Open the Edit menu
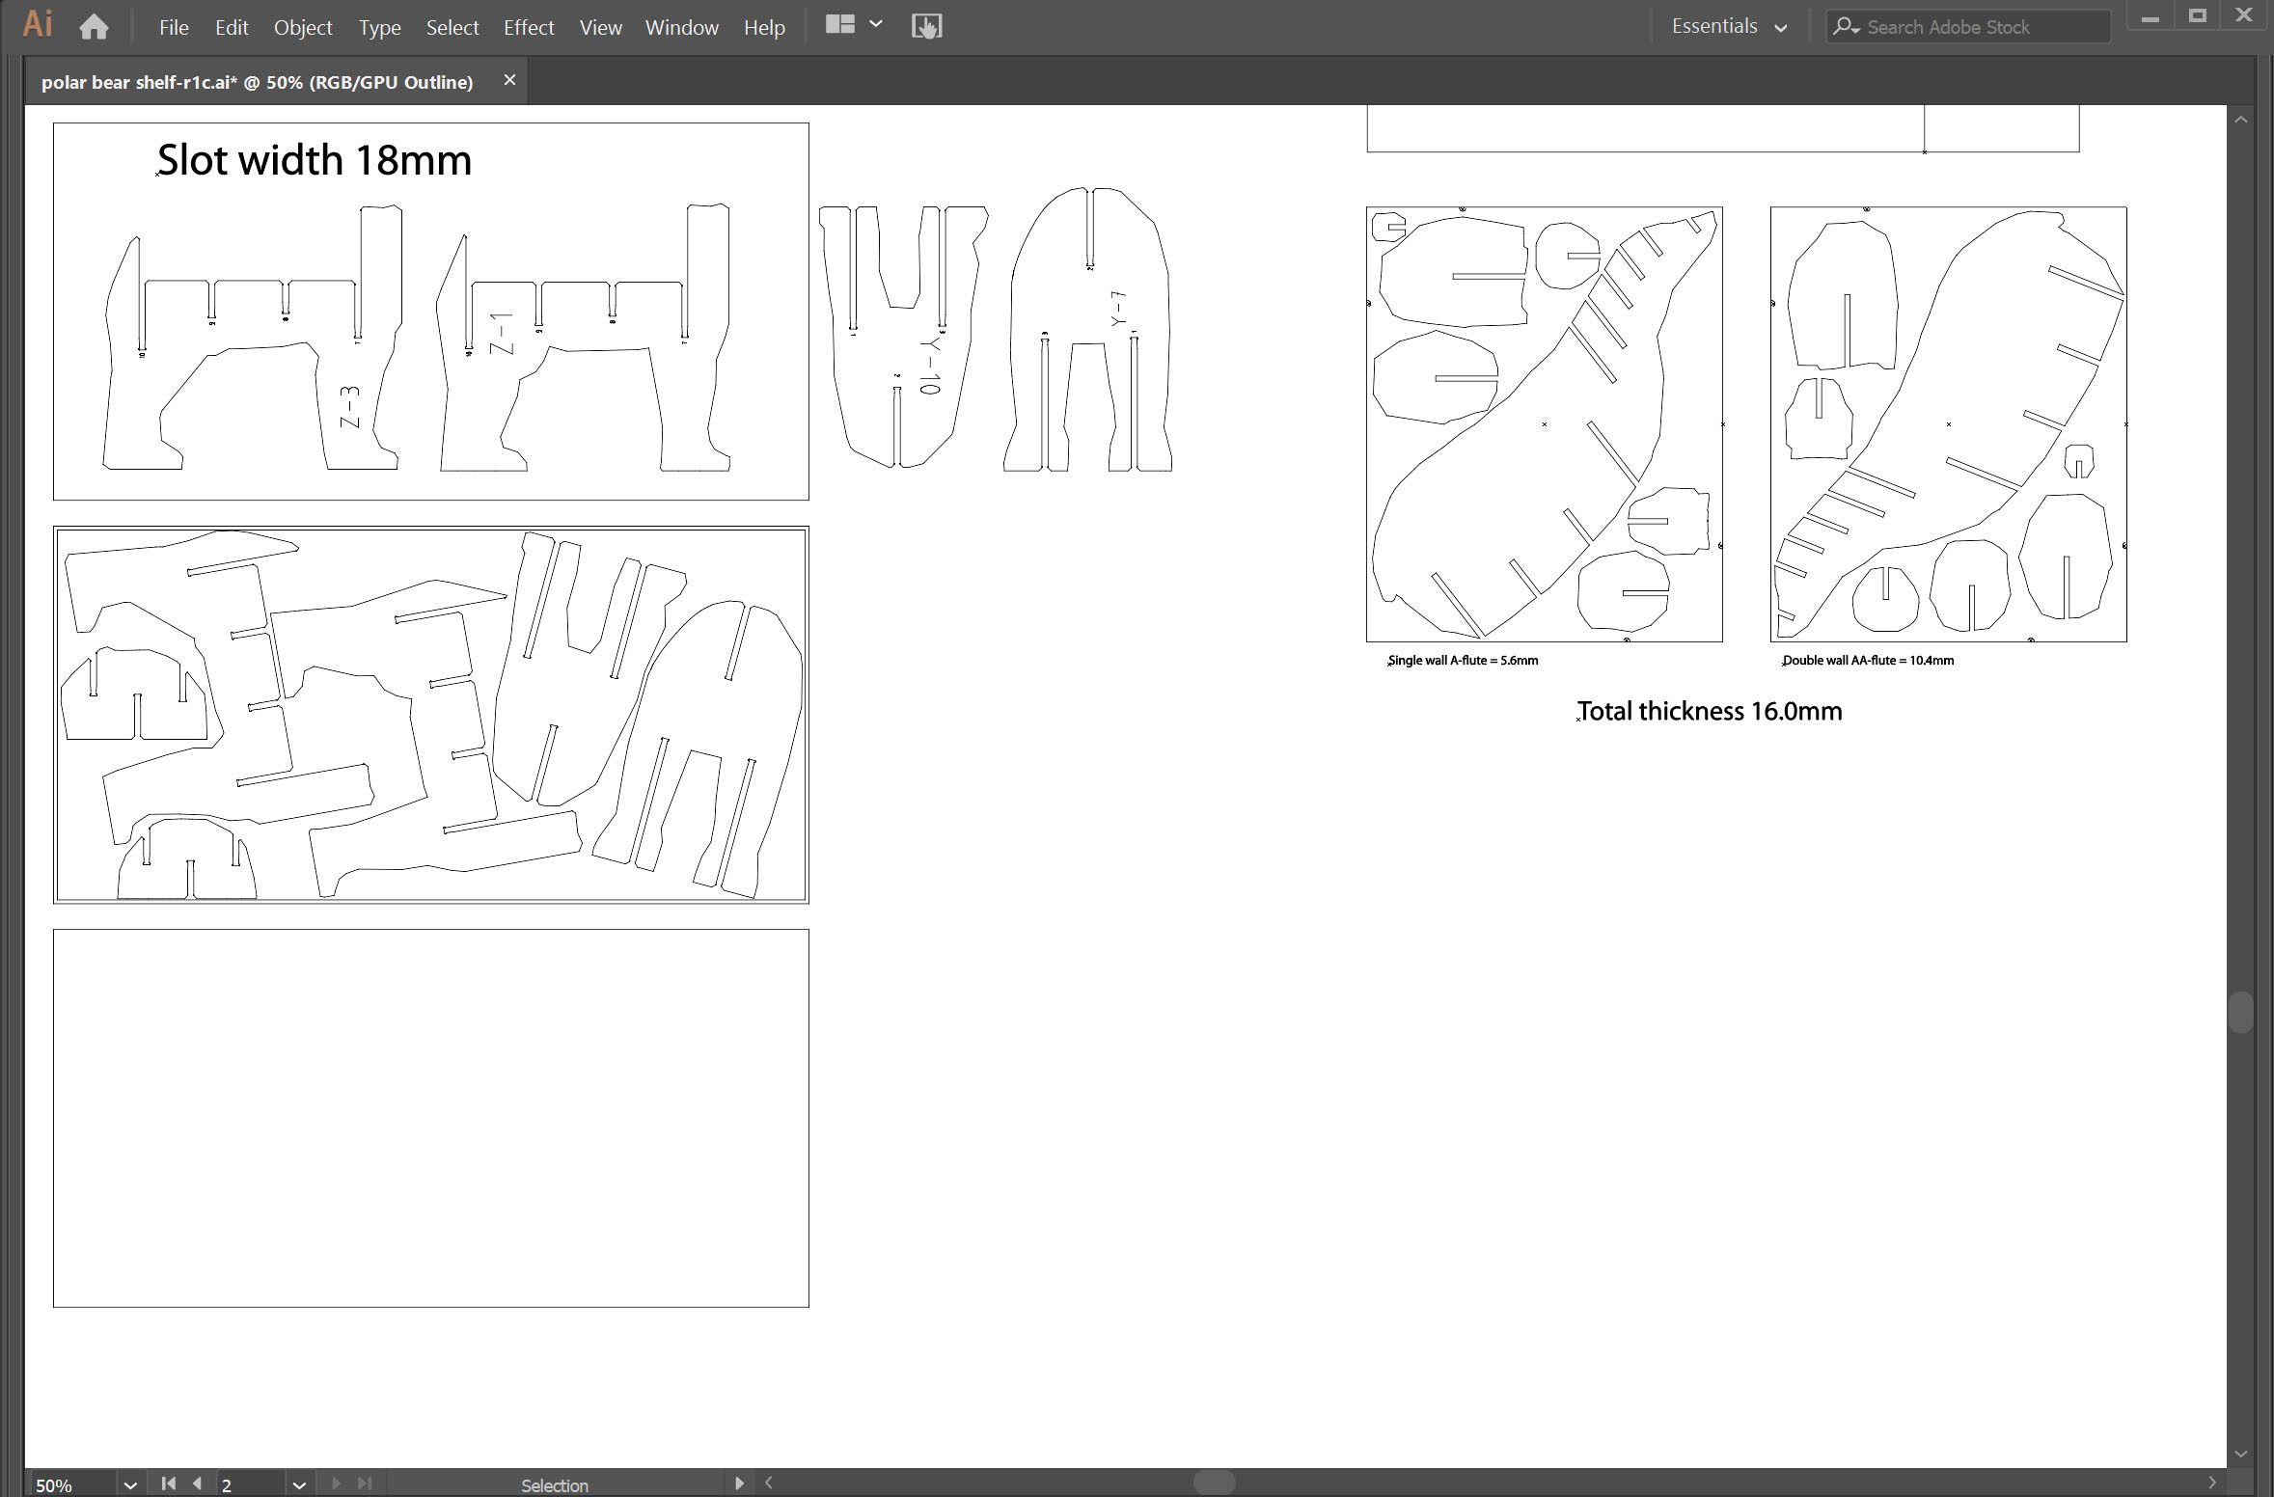Image resolution: width=2274 pixels, height=1497 pixels. [233, 27]
